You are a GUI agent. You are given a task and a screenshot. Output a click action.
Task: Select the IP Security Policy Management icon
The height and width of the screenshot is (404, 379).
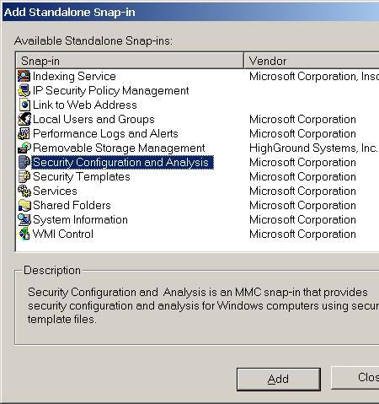click(24, 90)
